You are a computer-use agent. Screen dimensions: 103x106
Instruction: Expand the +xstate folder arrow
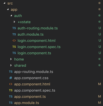(x=14, y=22)
